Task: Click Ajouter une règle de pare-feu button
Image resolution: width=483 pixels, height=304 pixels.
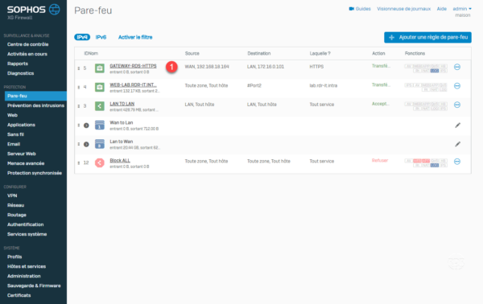Action: 427,37
